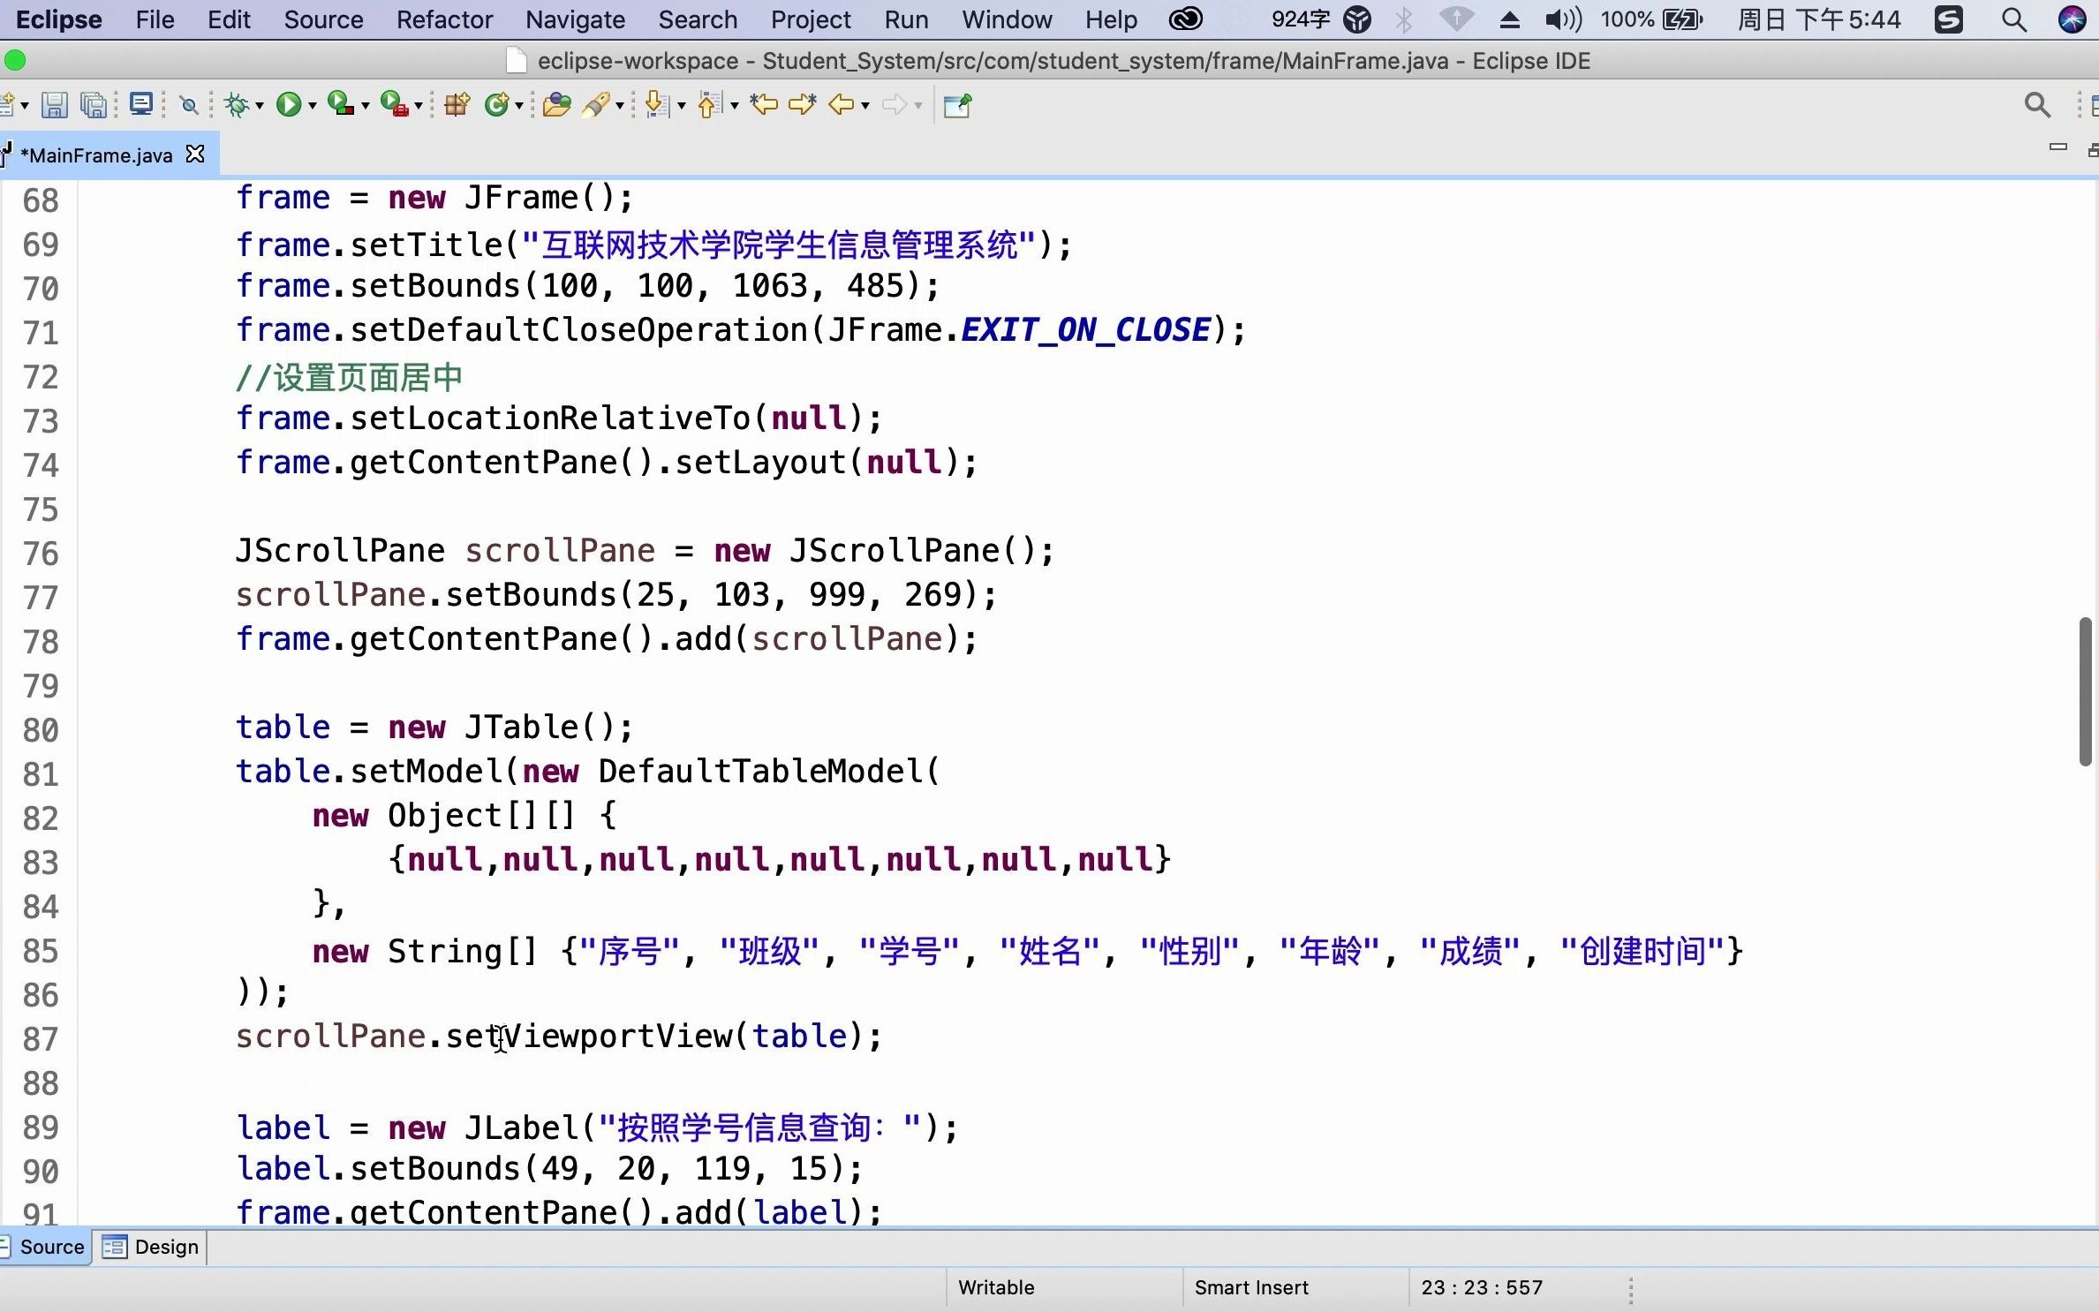Expand the New Java Class dropdown arrow
This screenshot has width=2099, height=1312.
click(x=519, y=106)
